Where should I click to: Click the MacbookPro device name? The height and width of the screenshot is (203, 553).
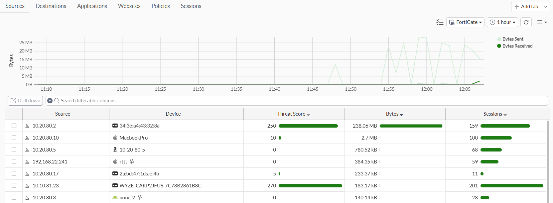(134, 138)
